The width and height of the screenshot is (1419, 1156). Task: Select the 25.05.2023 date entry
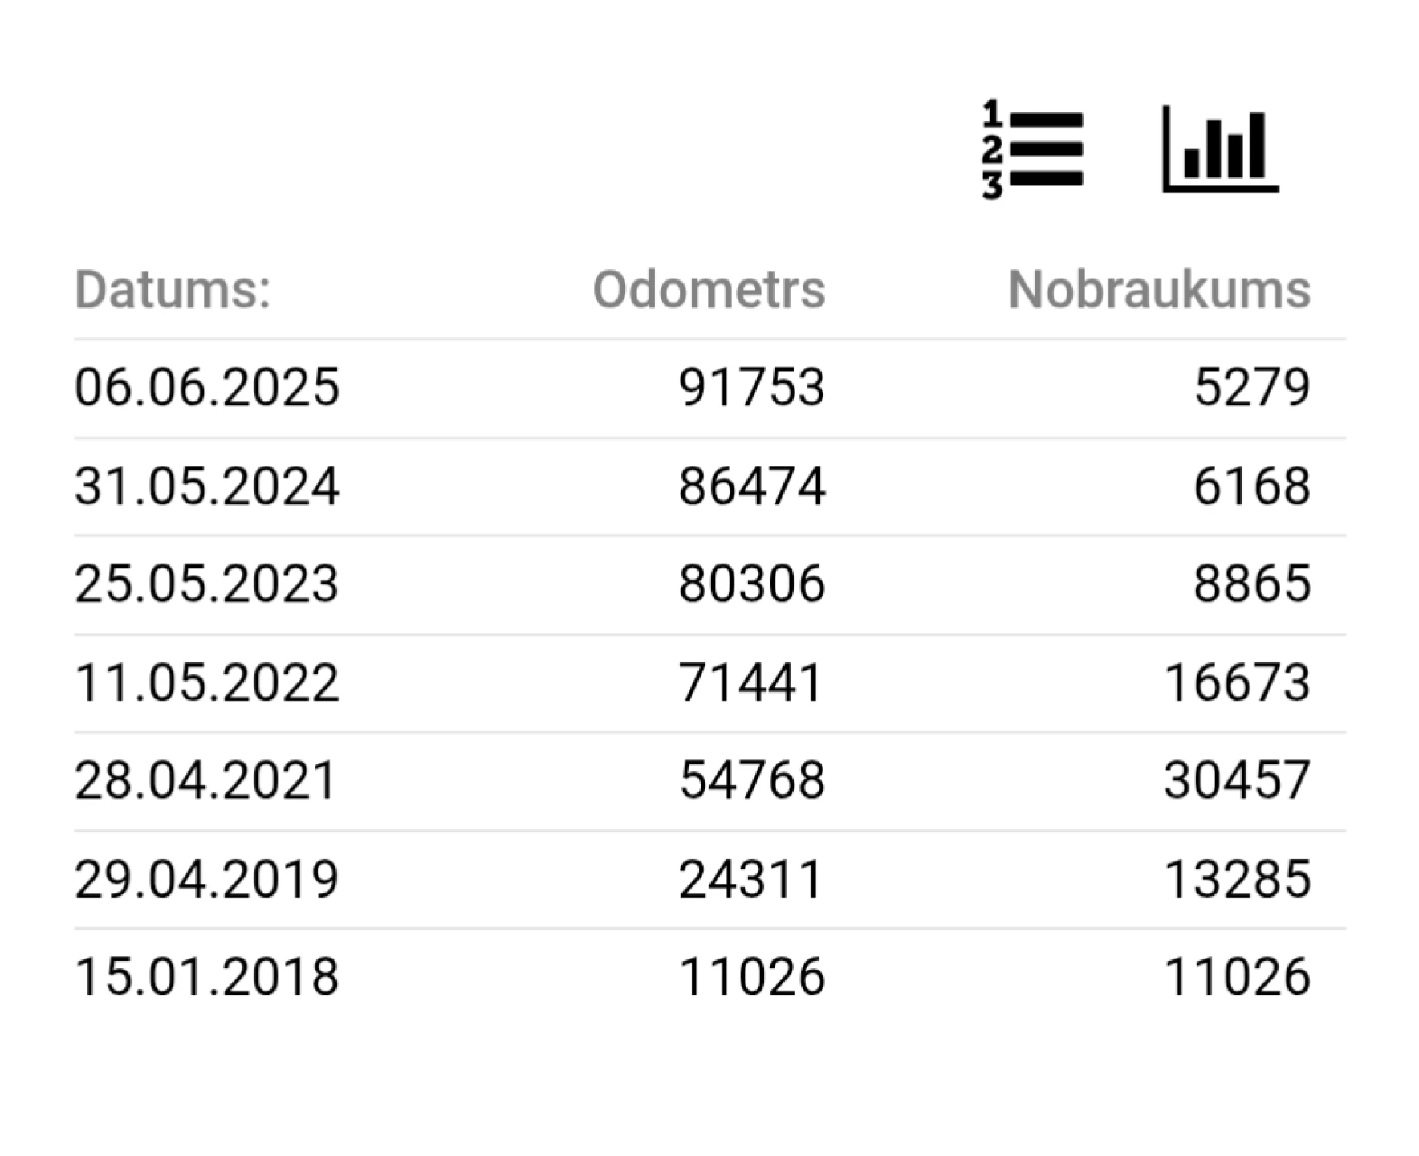[x=207, y=584]
